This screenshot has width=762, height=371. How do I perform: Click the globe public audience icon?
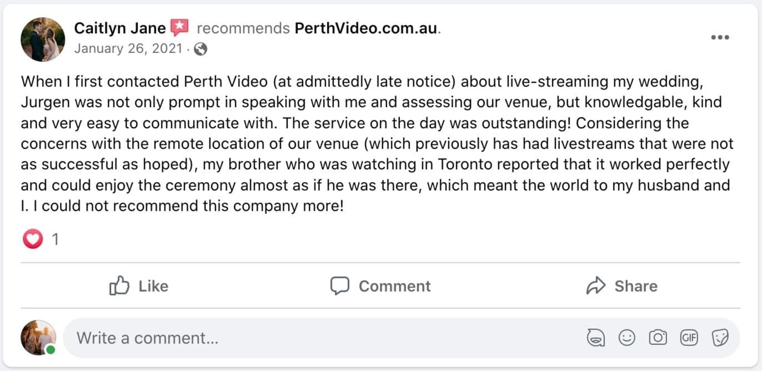point(201,49)
